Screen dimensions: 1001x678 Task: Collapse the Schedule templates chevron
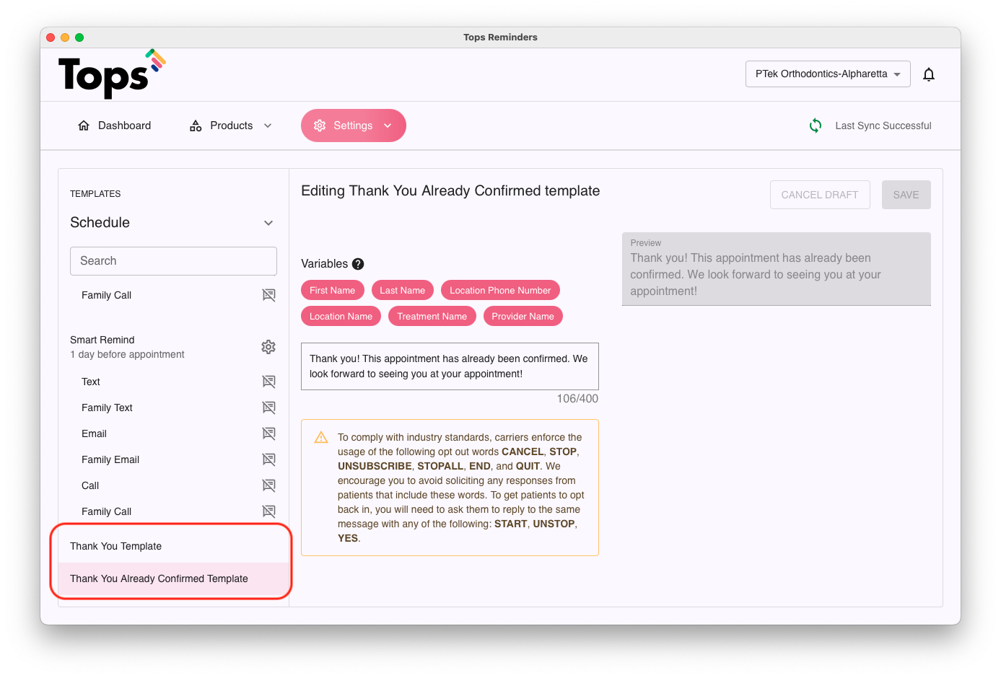[268, 223]
